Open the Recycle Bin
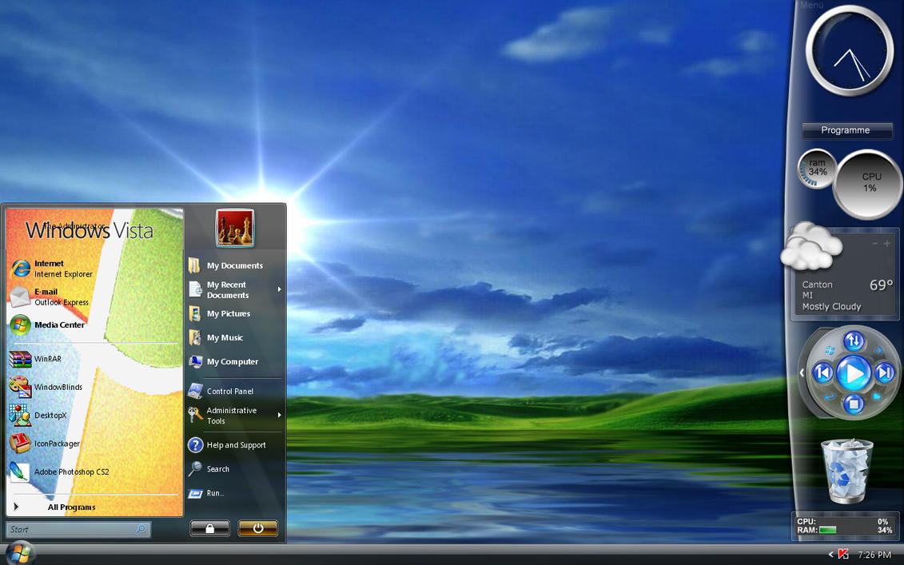 click(x=847, y=471)
